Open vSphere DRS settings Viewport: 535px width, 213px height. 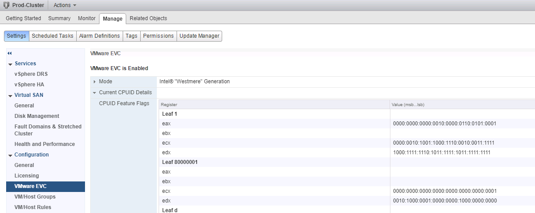[31, 74]
